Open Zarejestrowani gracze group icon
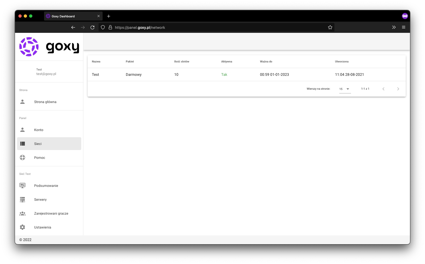Screen dimensions: 425x264 click(22, 214)
